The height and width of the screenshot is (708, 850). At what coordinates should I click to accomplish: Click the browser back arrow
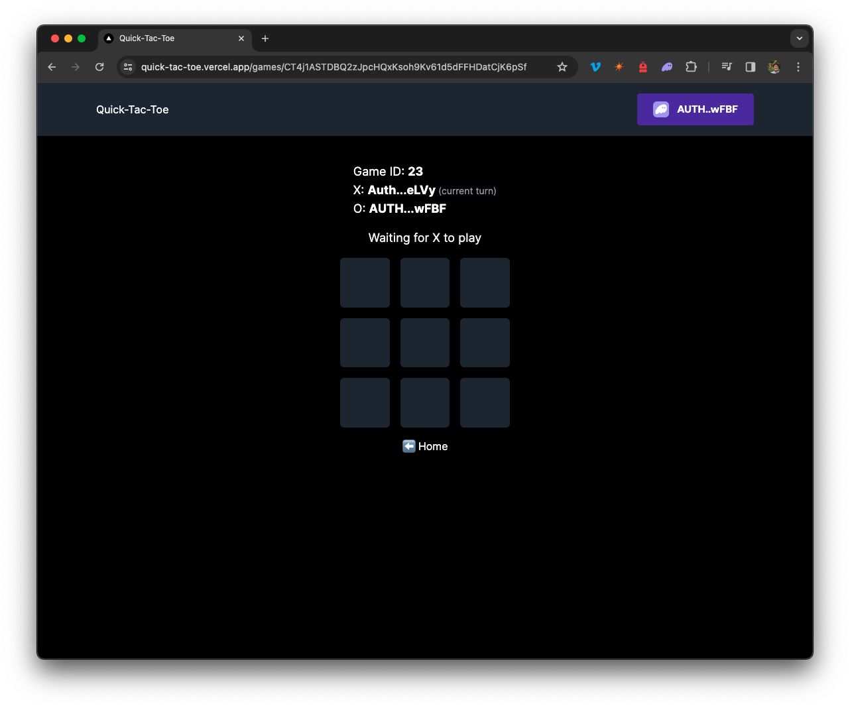click(52, 67)
